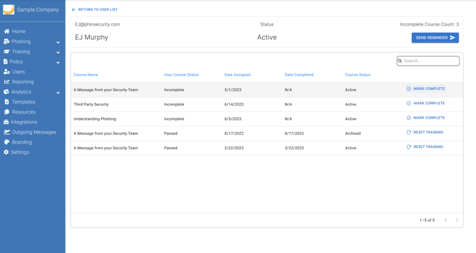Click the Integrations icon in sidebar
The image size is (476, 253).
6,122
